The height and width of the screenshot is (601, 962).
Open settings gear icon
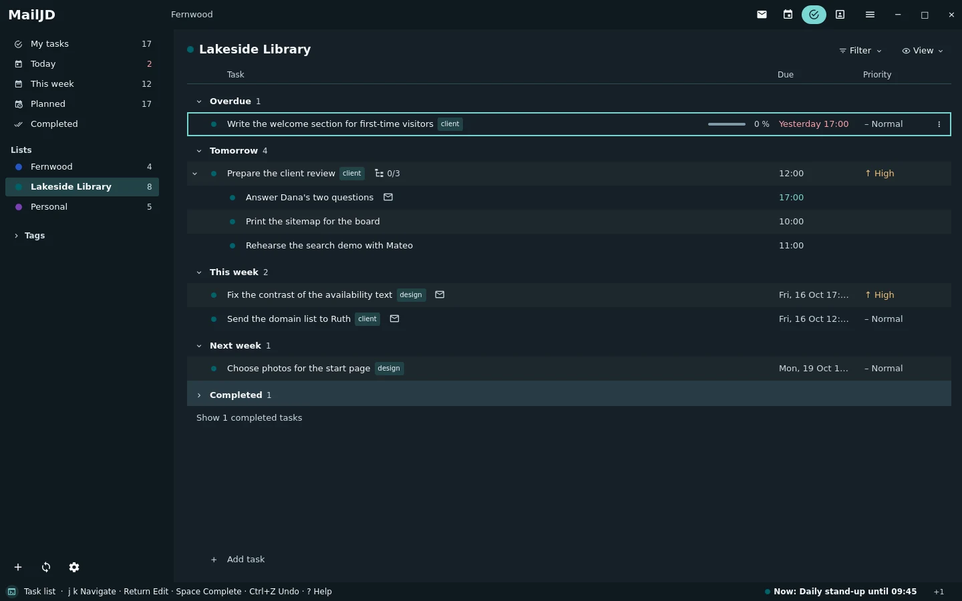(x=74, y=567)
